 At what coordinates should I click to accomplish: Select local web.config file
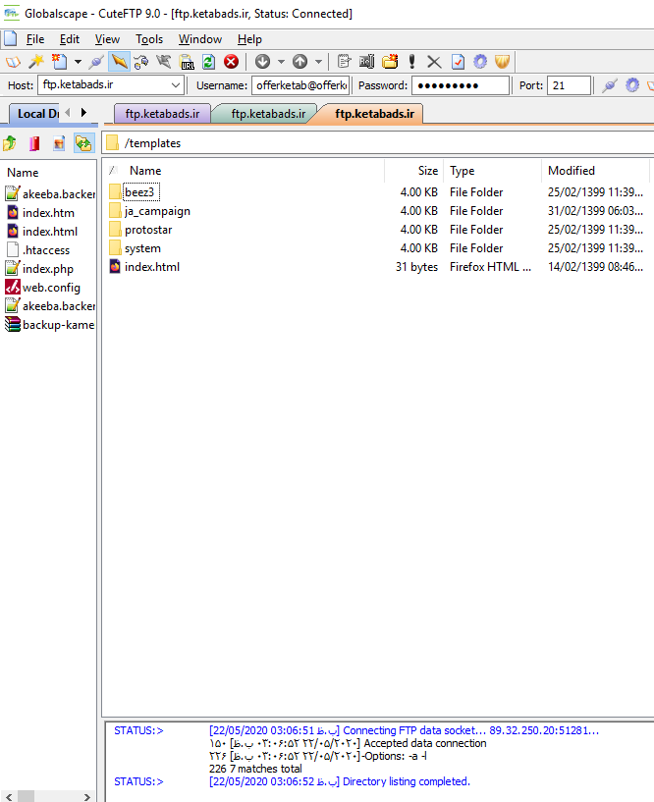click(51, 288)
